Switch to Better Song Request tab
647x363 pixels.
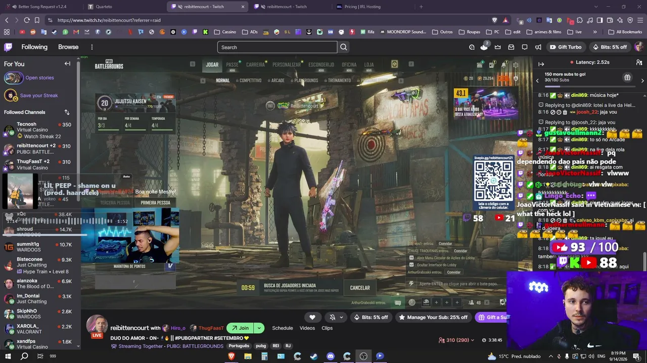click(x=42, y=7)
